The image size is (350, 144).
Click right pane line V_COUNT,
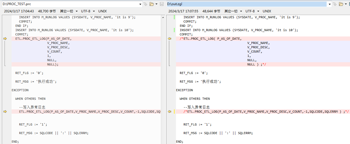255,51
